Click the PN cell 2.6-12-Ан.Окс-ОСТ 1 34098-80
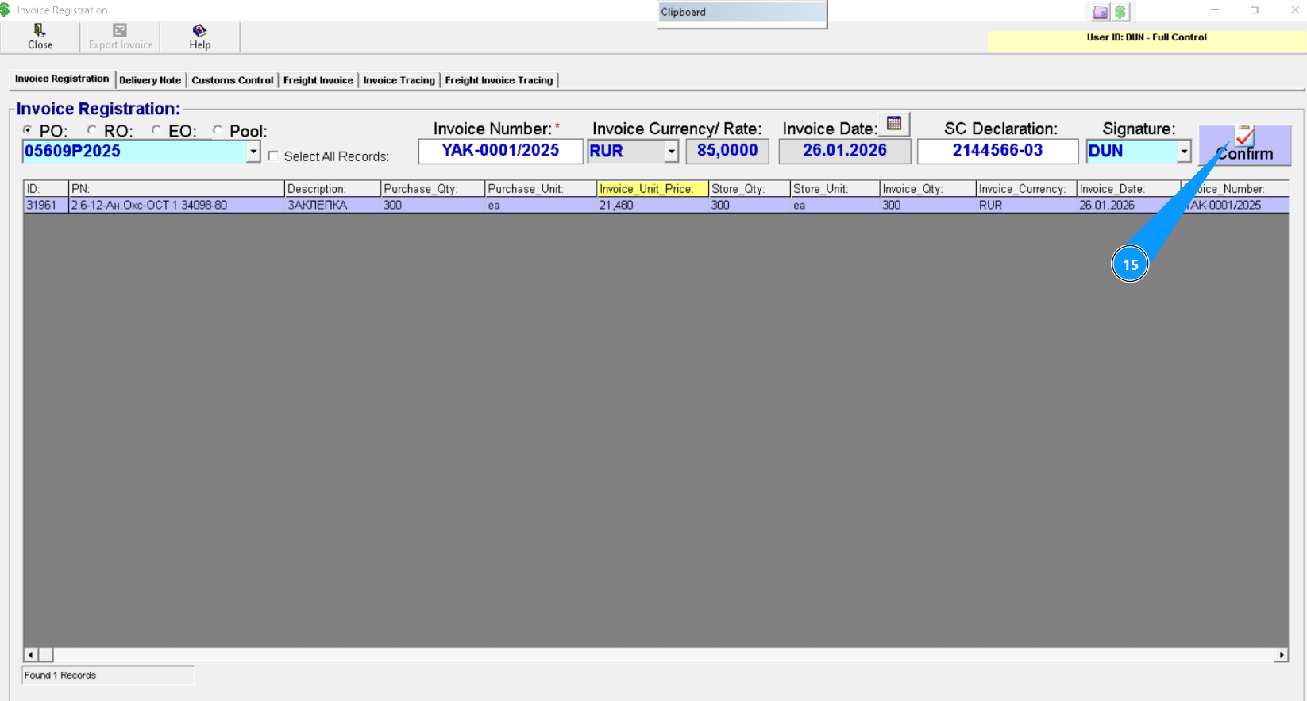This screenshot has height=701, width=1307. pos(176,205)
